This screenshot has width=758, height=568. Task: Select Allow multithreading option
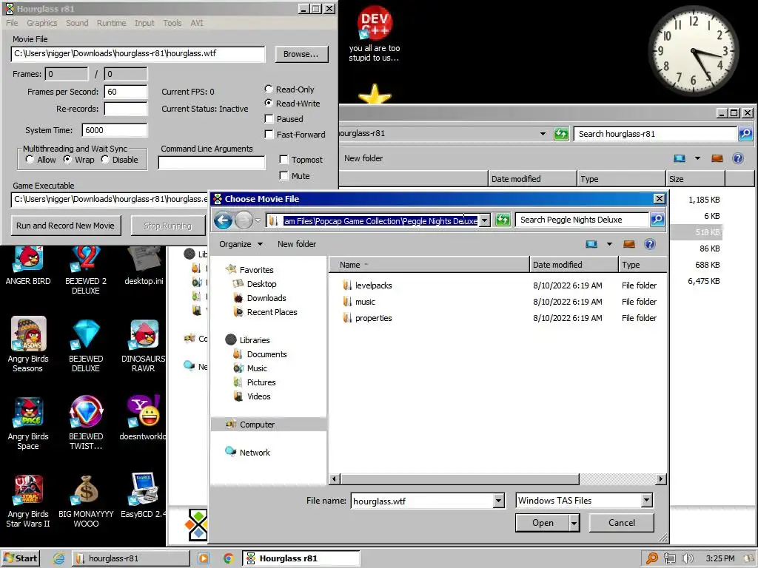pyautogui.click(x=30, y=160)
